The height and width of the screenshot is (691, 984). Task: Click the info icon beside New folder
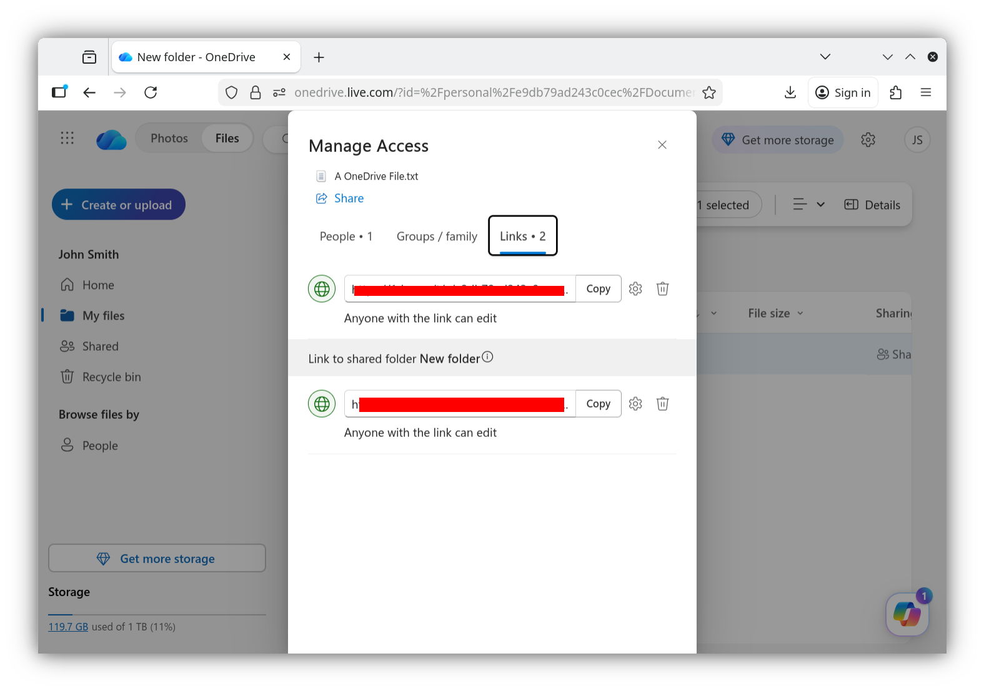click(x=487, y=357)
